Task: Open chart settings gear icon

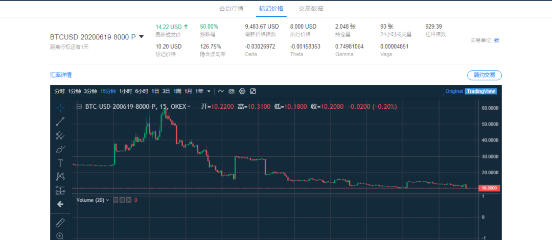Action: pyautogui.click(x=242, y=91)
